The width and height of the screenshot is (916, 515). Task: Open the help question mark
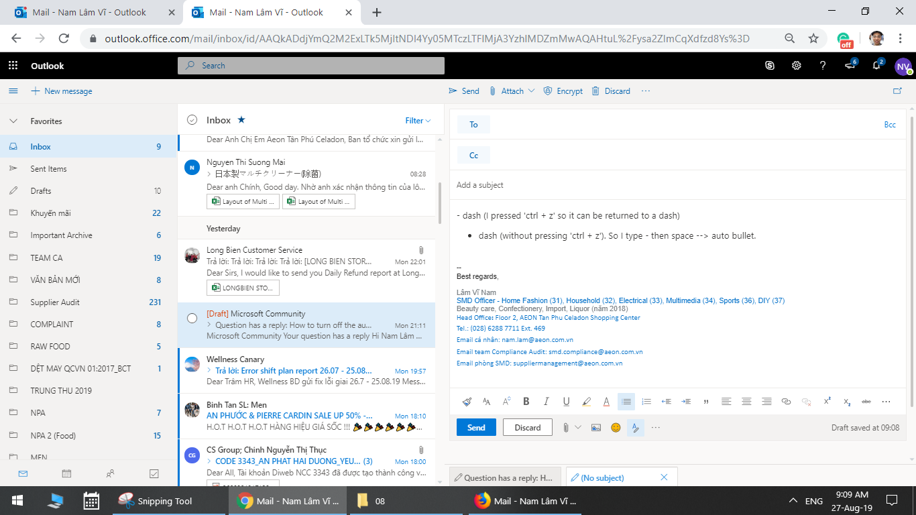[823, 66]
